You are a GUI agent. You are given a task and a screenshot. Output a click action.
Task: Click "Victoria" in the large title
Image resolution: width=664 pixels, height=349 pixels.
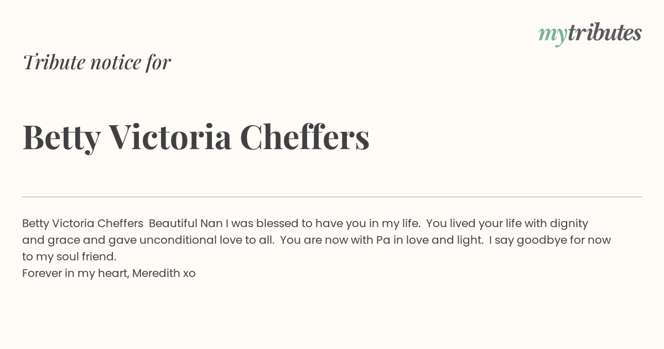170,137
